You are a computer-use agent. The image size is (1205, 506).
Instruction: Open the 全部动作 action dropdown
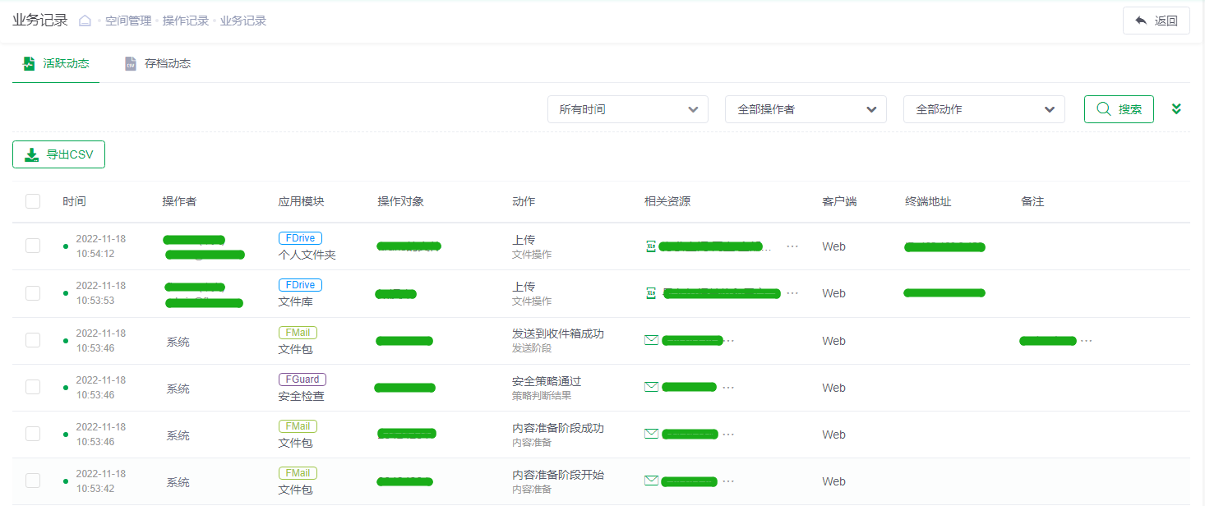point(984,109)
